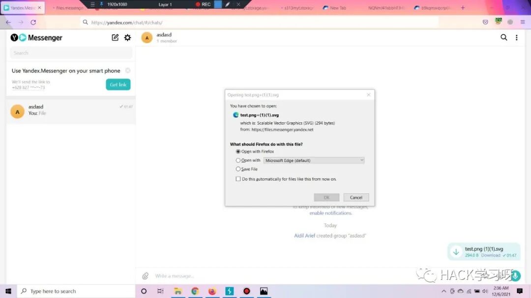Click the Pocket save icon in toolbar
Image resolution: width=531 pixels, height=298 pixels.
click(485, 22)
